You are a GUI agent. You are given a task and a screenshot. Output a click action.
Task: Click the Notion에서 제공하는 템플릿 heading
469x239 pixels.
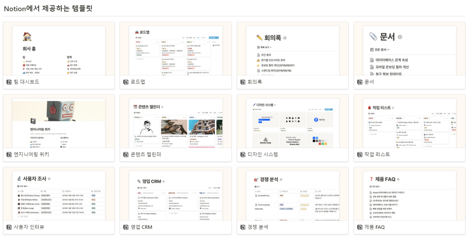[x=48, y=8]
